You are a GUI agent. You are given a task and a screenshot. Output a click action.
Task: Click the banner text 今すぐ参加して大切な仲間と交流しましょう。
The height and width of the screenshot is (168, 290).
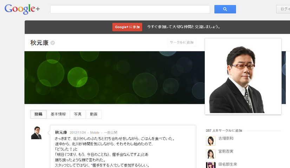pos(184,27)
